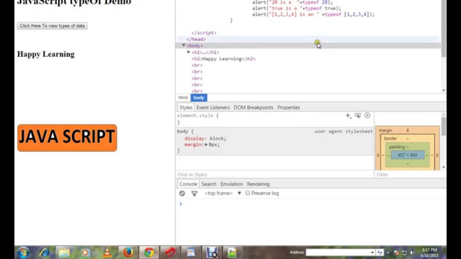This screenshot has width=461, height=259.
Task: Open Windows Explorer folder from the taskbar
Action: pyautogui.click(x=65, y=252)
